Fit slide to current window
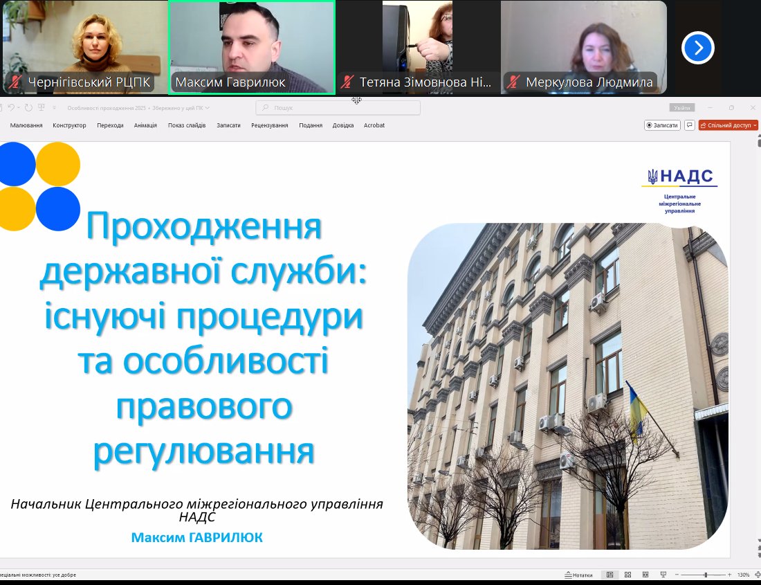This screenshot has width=761, height=585. click(x=757, y=575)
